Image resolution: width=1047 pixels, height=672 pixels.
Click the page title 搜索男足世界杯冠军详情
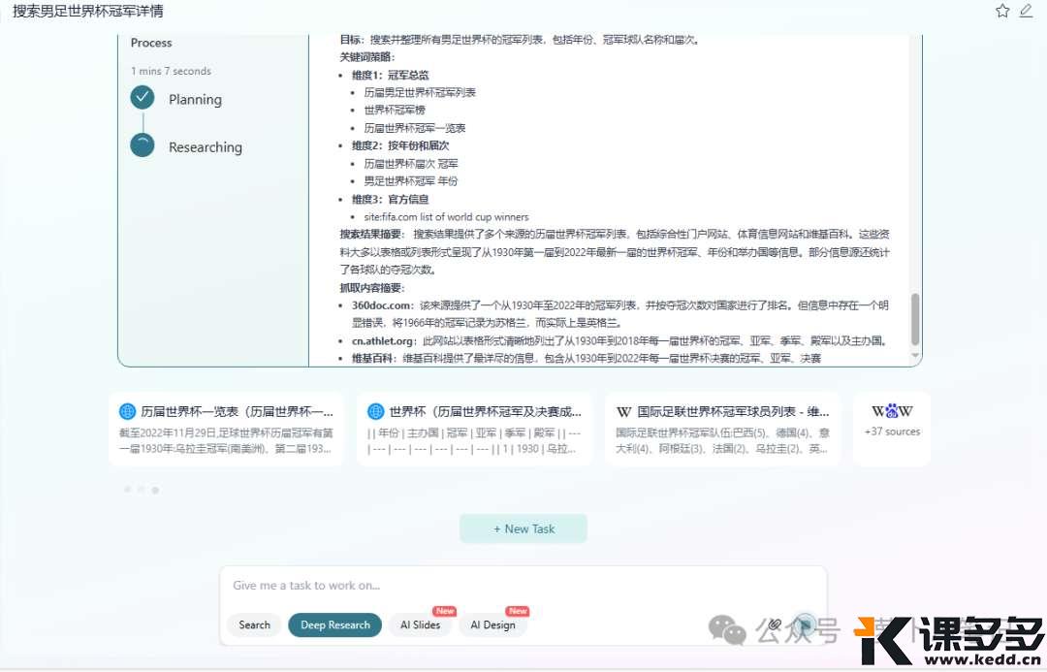pyautogui.click(x=87, y=12)
